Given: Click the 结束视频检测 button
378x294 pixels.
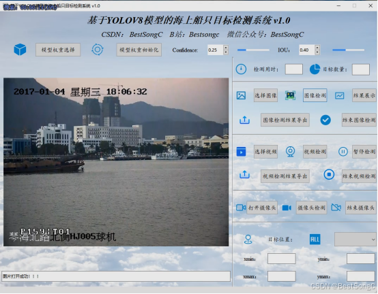Looking at the screenshot, I should [359, 176].
